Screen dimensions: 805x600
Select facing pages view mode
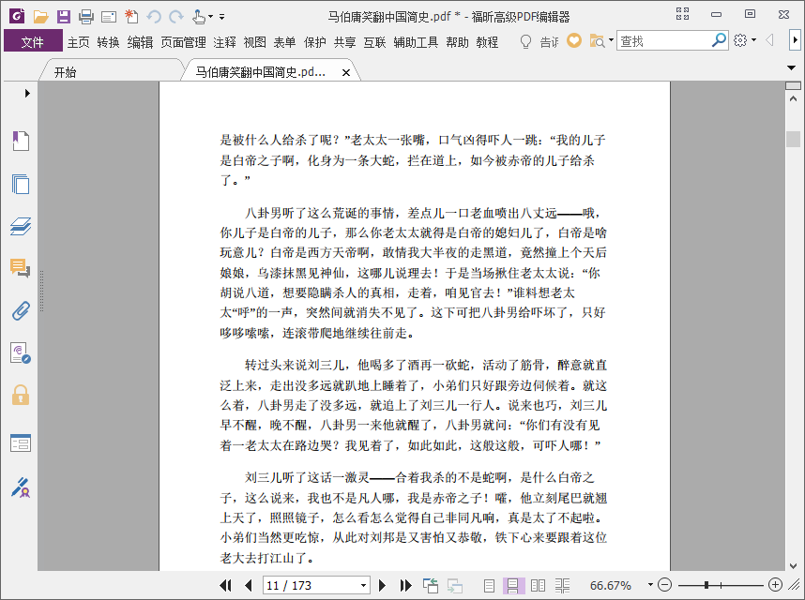click(x=538, y=585)
